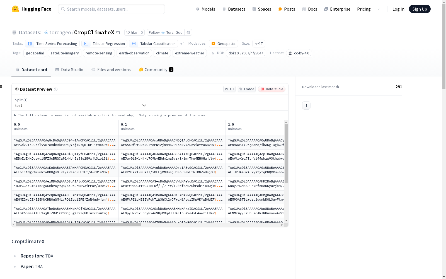446x279 pixels.
Task: Click the geospatial tag
Action: (x=35, y=53)
